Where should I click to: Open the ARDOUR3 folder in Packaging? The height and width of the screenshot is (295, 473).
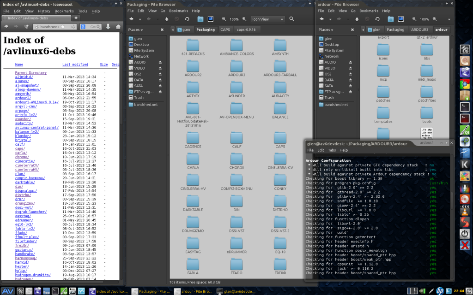point(236,69)
